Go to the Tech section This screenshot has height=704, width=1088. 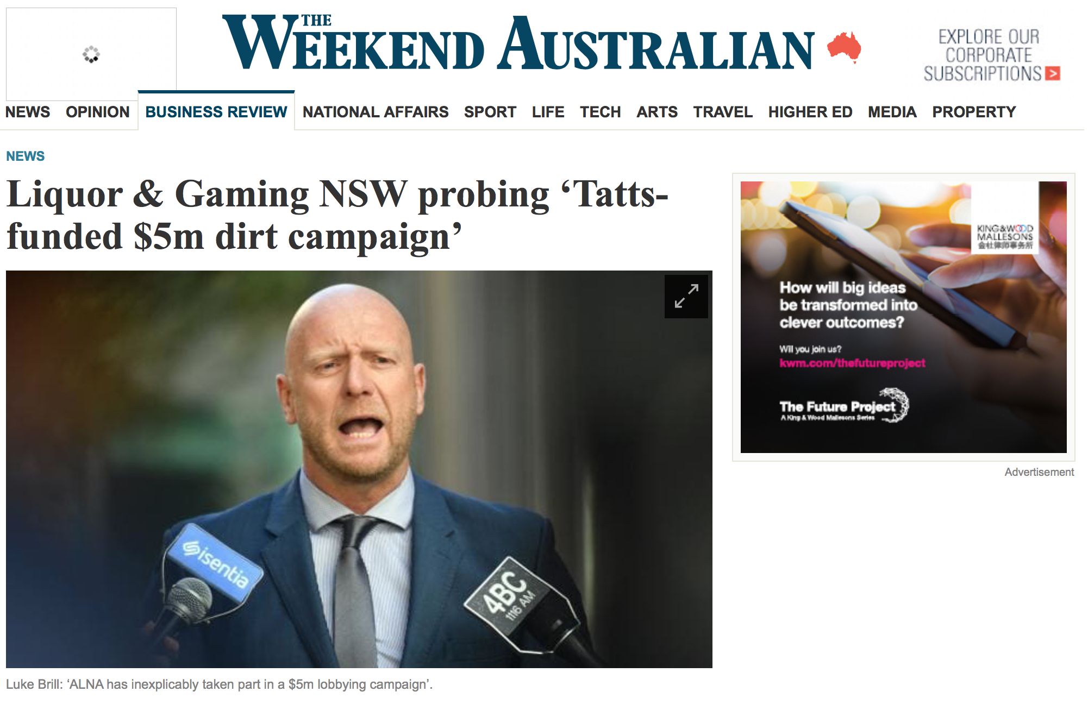(x=600, y=112)
